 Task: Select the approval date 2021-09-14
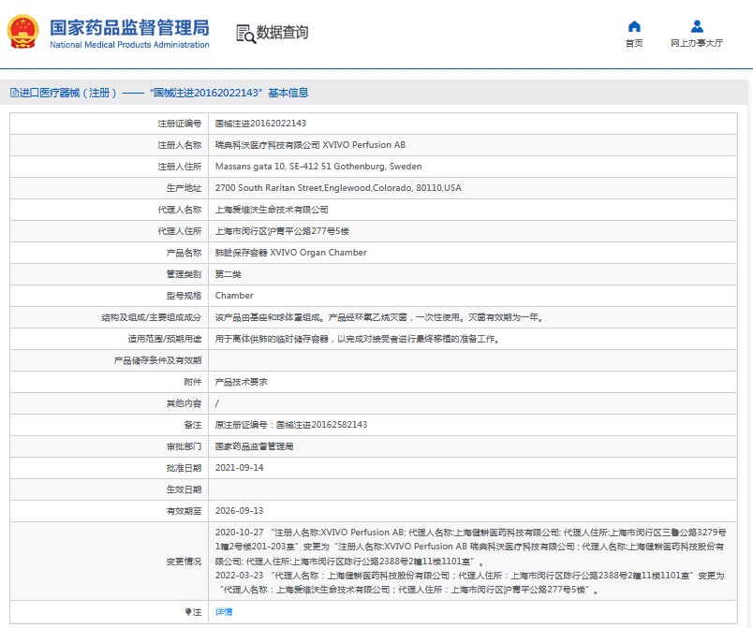pyautogui.click(x=239, y=468)
